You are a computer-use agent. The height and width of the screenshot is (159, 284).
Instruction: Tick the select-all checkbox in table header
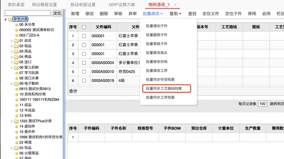point(84,27)
